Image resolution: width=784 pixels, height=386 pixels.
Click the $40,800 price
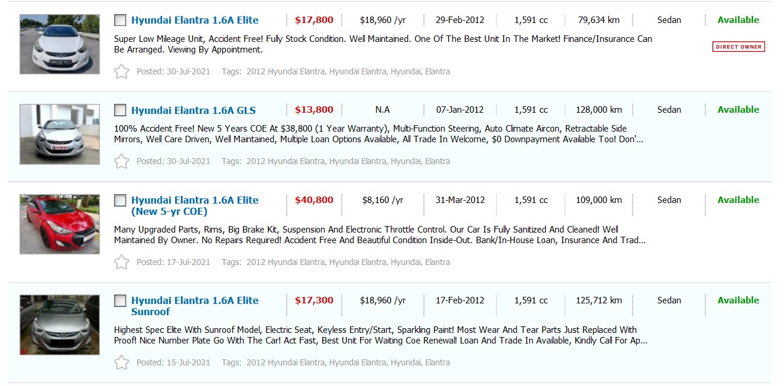314,200
